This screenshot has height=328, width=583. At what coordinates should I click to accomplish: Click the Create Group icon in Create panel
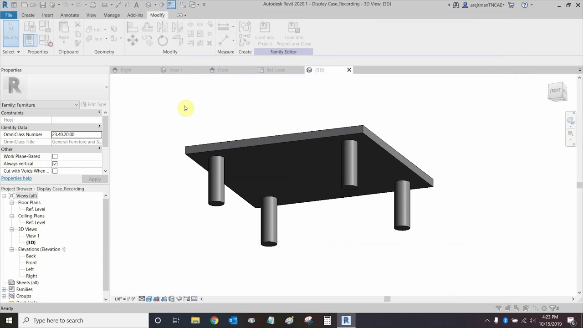[x=245, y=27]
